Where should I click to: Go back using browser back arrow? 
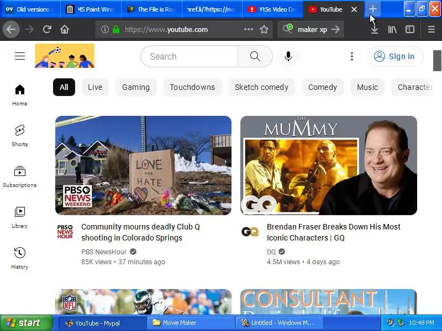point(11,29)
